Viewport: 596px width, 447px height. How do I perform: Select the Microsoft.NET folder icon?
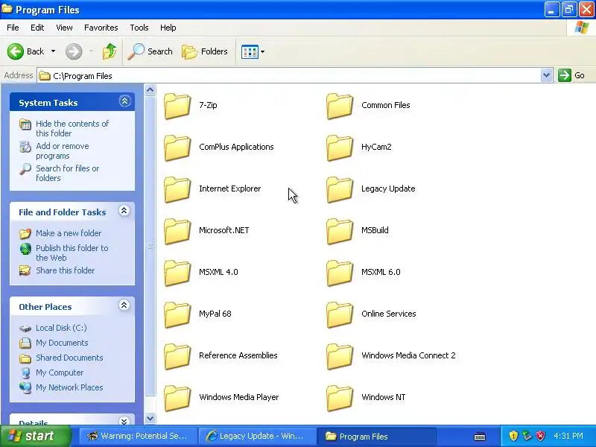177,231
